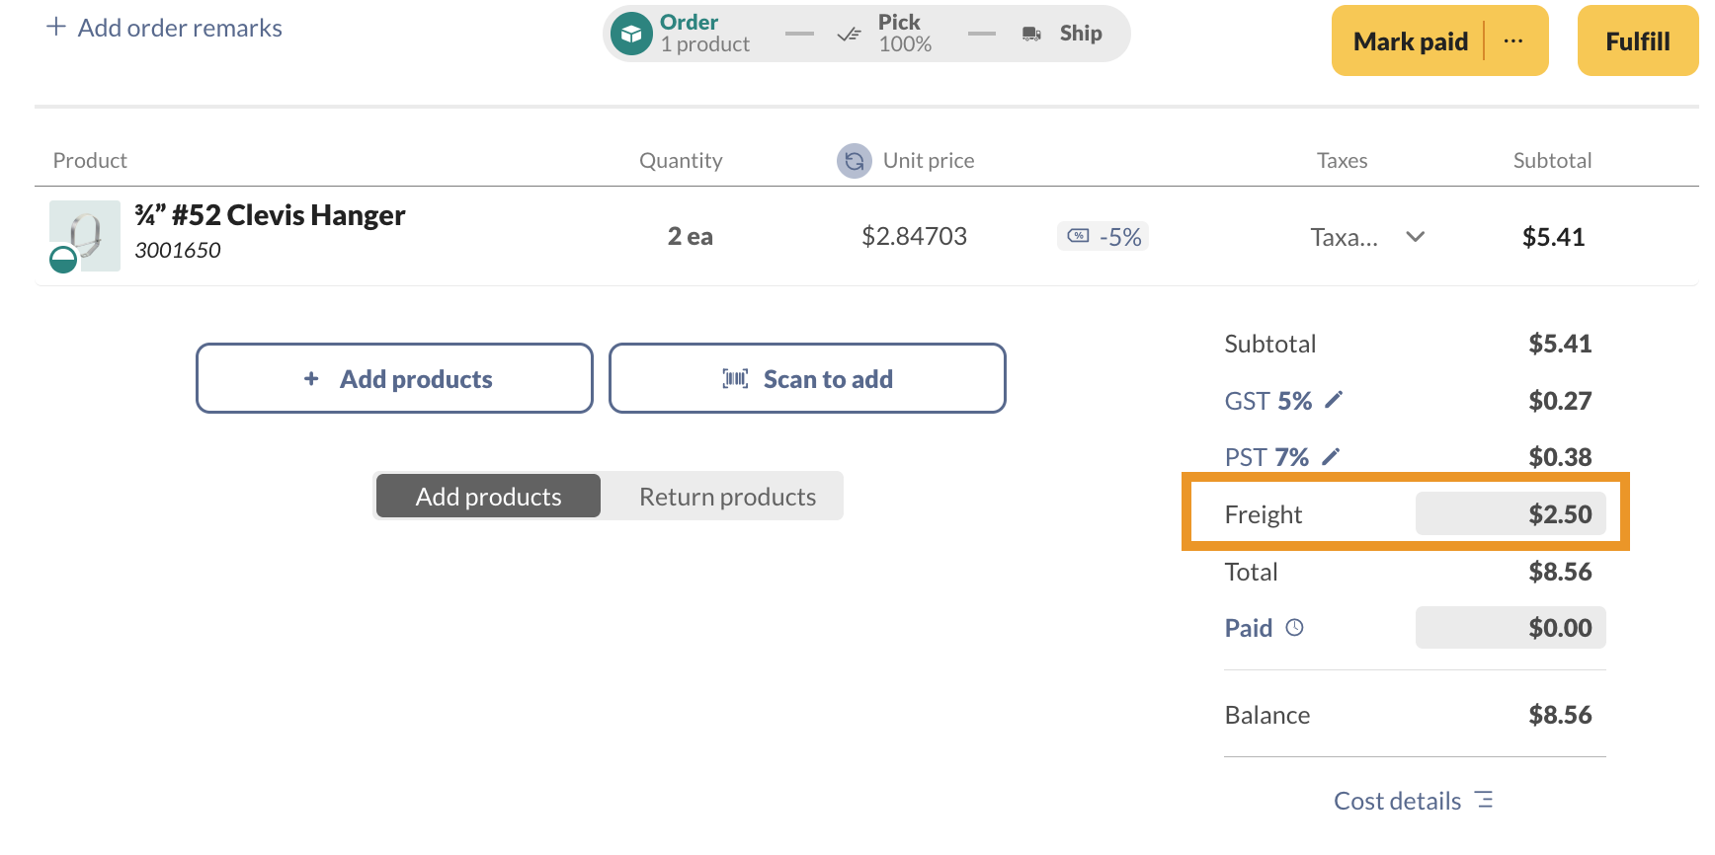Open the Paid history clock icon
The width and height of the screenshot is (1715, 855).
tap(1294, 628)
